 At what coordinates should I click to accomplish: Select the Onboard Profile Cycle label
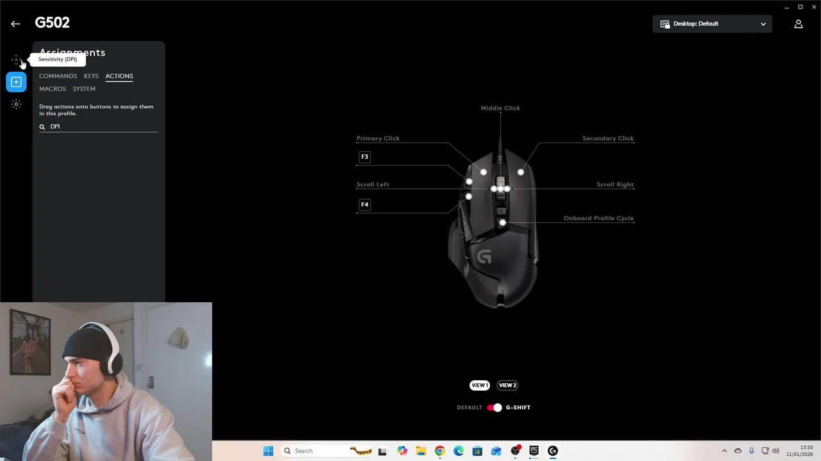tap(598, 218)
